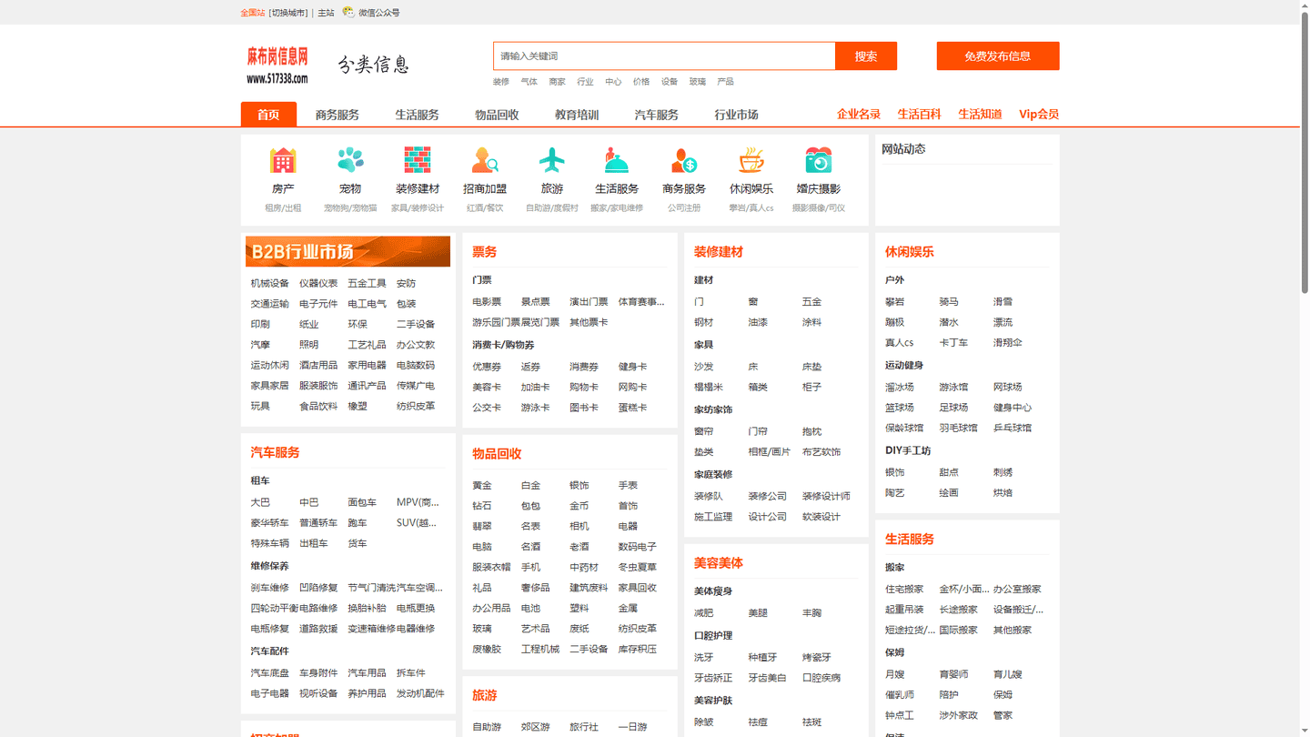Click the 搜索 search button
Screen dimensions: 1310x737
866,56
